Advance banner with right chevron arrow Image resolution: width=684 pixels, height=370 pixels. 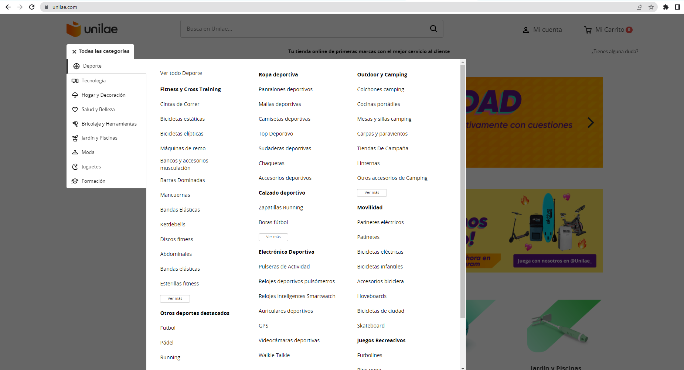pos(591,123)
